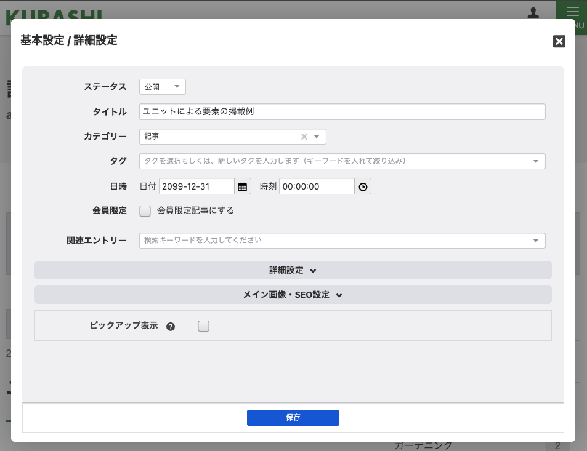This screenshot has width=587, height=451.
Task: Open the カテゴリー dropdown arrow
Action: (x=317, y=137)
